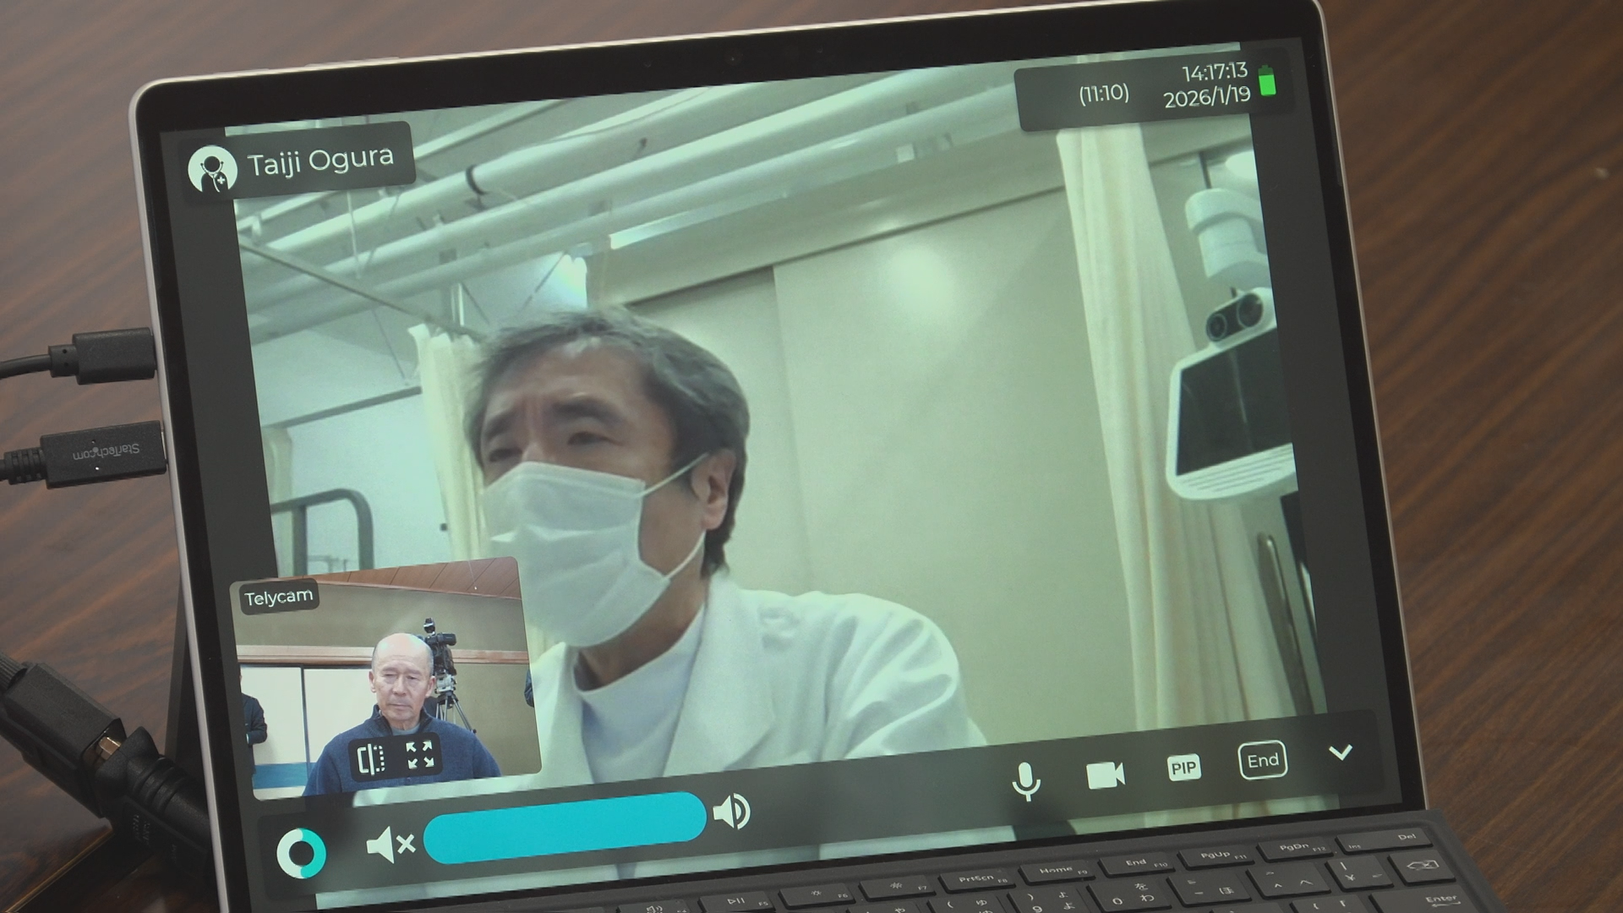The image size is (1623, 913).
Task: Mirror the Telycam self-view image
Action: [371, 758]
